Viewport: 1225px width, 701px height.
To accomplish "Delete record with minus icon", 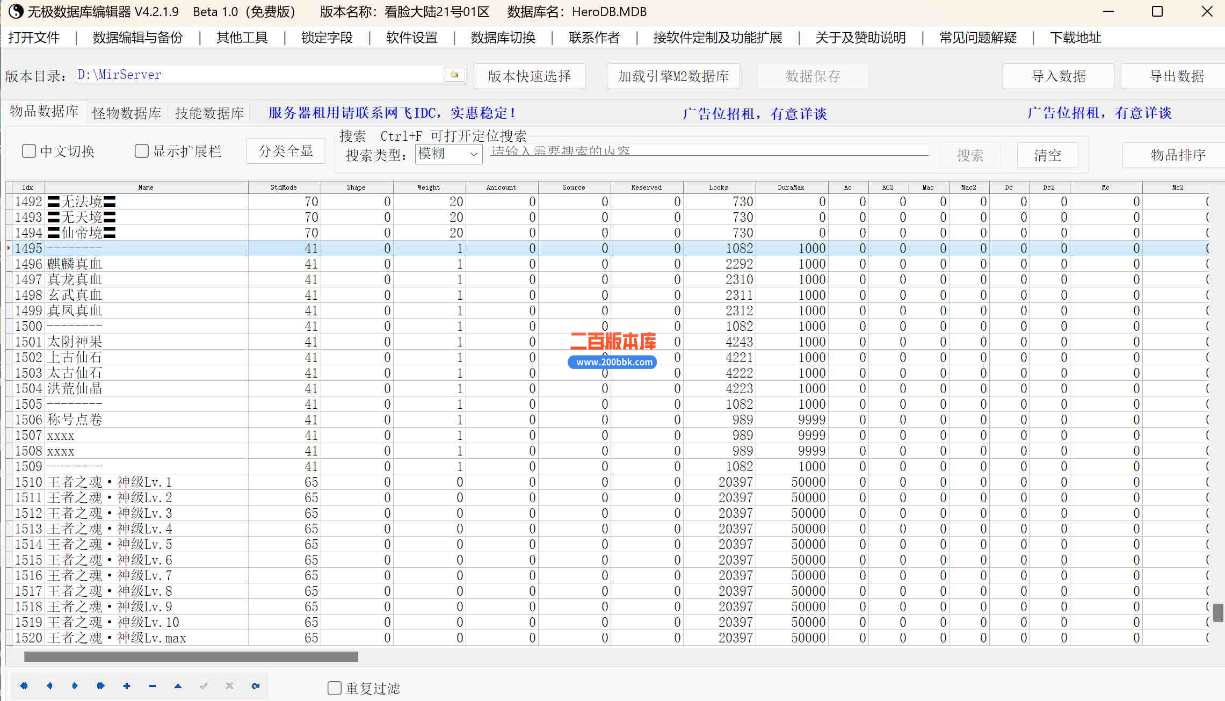I will click(152, 685).
